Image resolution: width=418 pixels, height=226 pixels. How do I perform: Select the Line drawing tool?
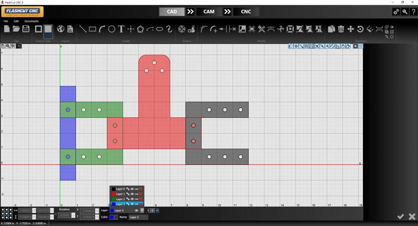82,29
